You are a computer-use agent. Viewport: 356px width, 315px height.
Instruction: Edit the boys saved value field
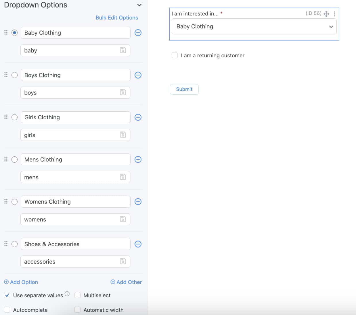pos(75,93)
